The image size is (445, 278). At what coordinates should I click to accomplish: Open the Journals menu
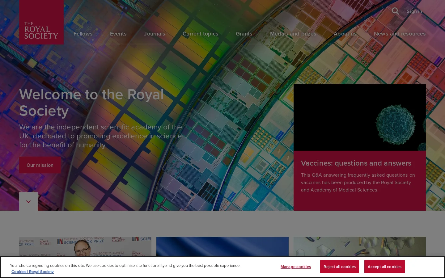(155, 34)
